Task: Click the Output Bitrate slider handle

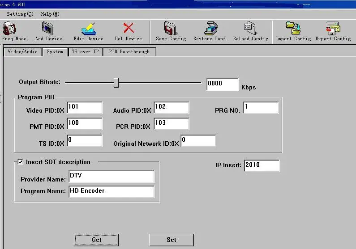Action: (x=116, y=83)
